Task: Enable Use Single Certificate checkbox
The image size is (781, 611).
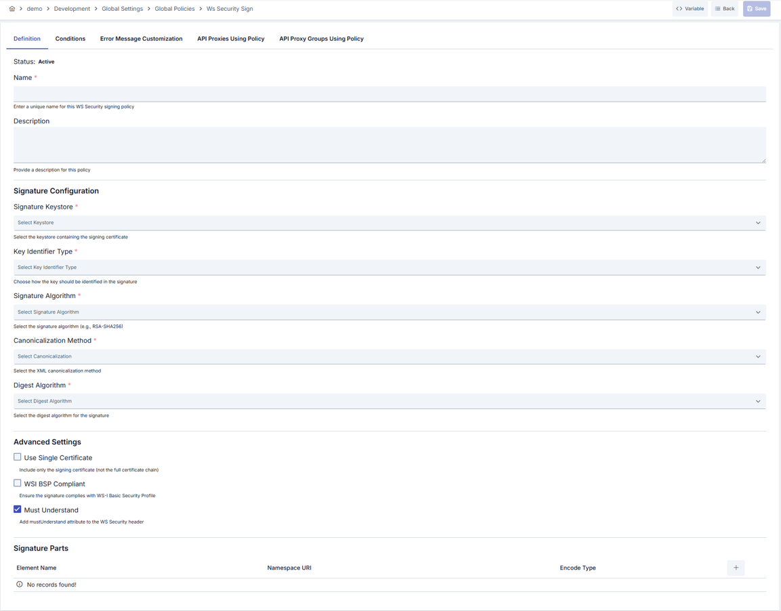Action: [18, 457]
